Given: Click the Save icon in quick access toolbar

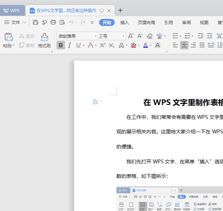Looking at the screenshot, I should coord(35,22).
